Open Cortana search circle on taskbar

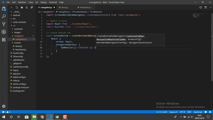tap(11, 117)
